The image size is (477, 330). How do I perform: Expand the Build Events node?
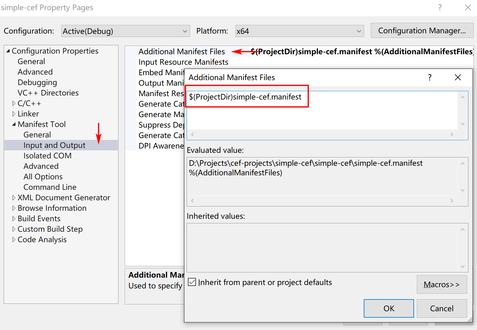point(14,218)
